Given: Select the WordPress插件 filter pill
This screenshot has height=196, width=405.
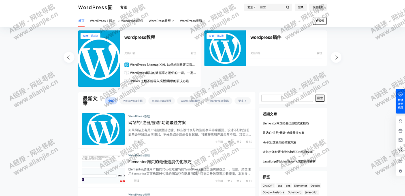Looking at the screenshot, I should coord(162,101).
